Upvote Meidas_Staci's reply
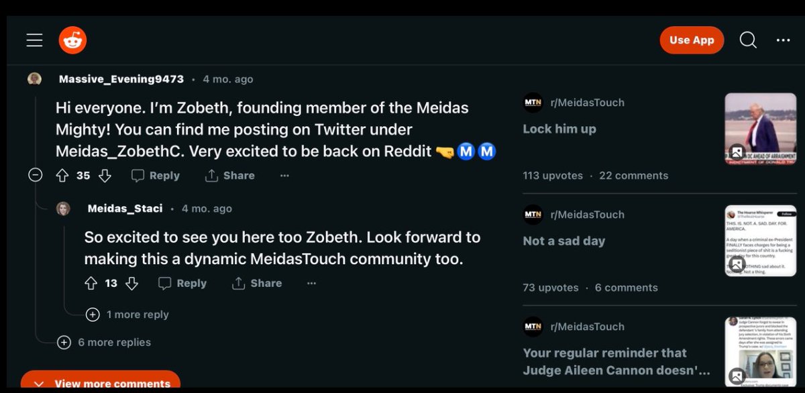The height and width of the screenshot is (393, 805). pyautogui.click(x=91, y=284)
